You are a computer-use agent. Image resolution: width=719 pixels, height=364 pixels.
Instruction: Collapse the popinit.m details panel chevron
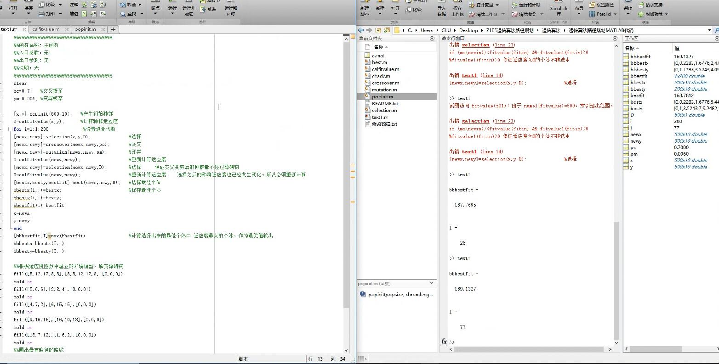coord(431,283)
